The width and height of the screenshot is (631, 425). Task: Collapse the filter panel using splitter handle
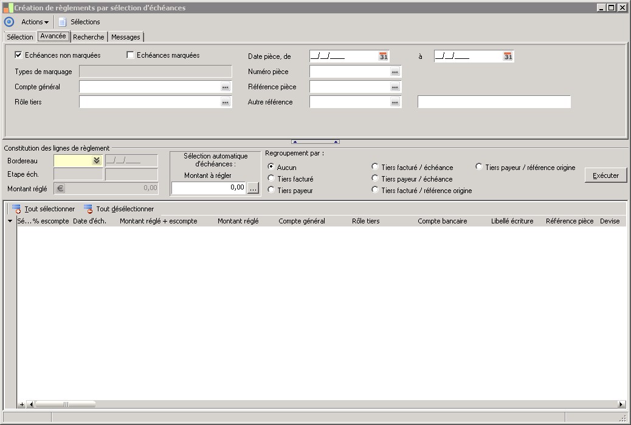[315, 141]
